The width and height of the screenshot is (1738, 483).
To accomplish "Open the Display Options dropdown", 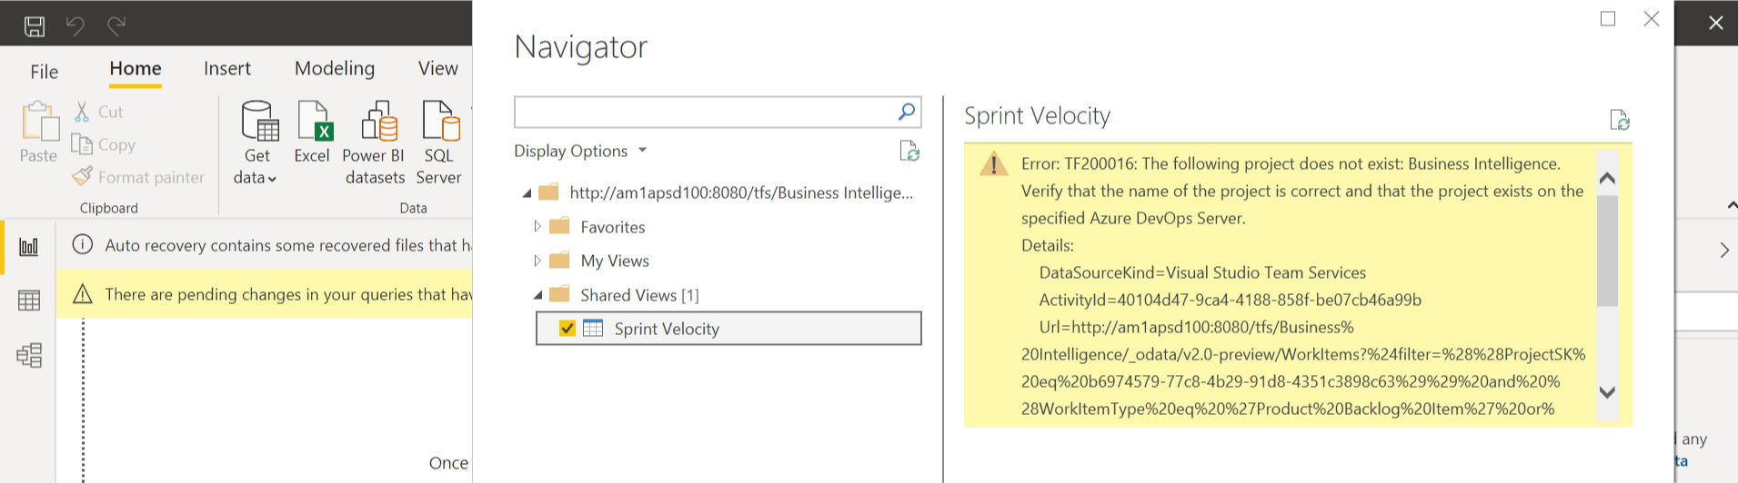I will [x=580, y=151].
